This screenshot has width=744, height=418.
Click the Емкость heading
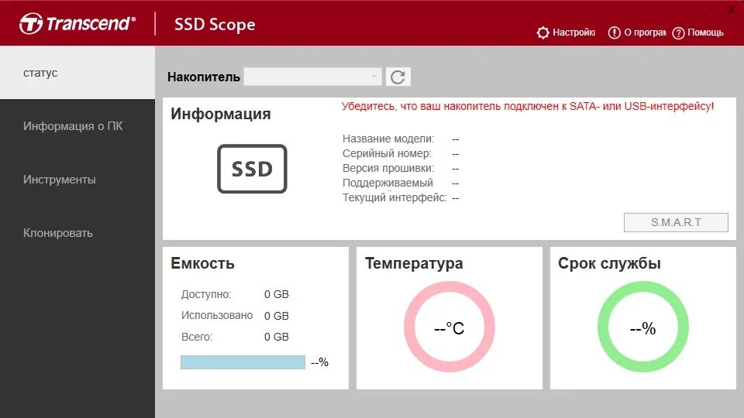coord(202,263)
